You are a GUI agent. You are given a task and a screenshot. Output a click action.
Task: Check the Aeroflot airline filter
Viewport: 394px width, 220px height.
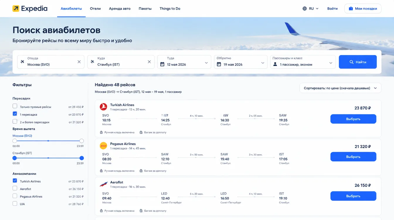[x=15, y=188]
